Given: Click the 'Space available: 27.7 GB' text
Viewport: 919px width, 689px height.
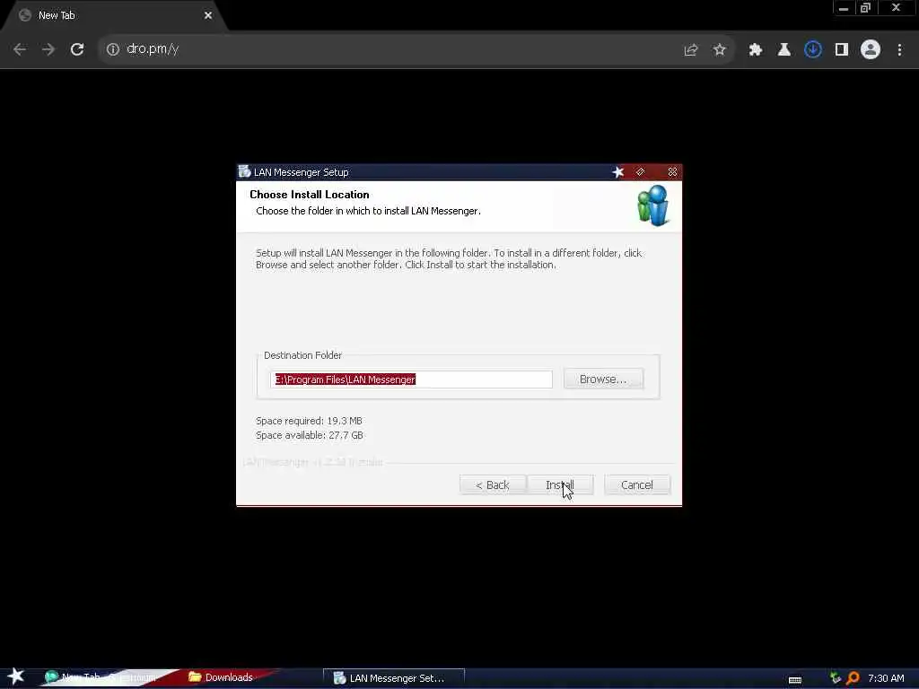Looking at the screenshot, I should [x=310, y=435].
